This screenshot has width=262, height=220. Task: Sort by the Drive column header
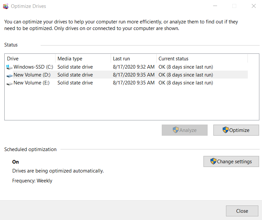(30, 59)
